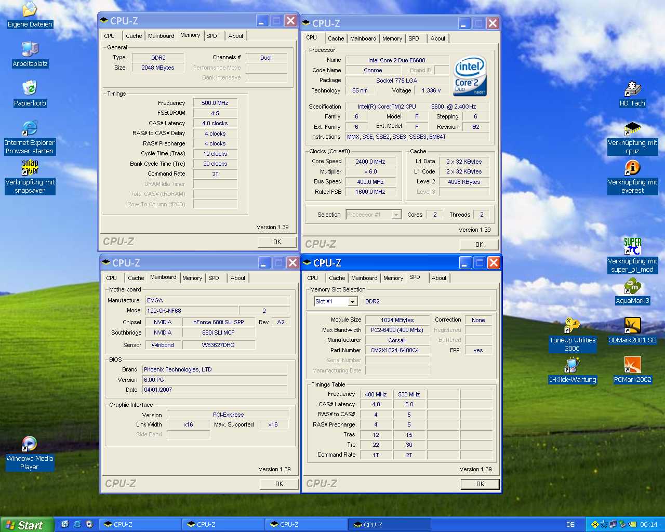Open the AquaMark3 desktop icon

pos(632,287)
